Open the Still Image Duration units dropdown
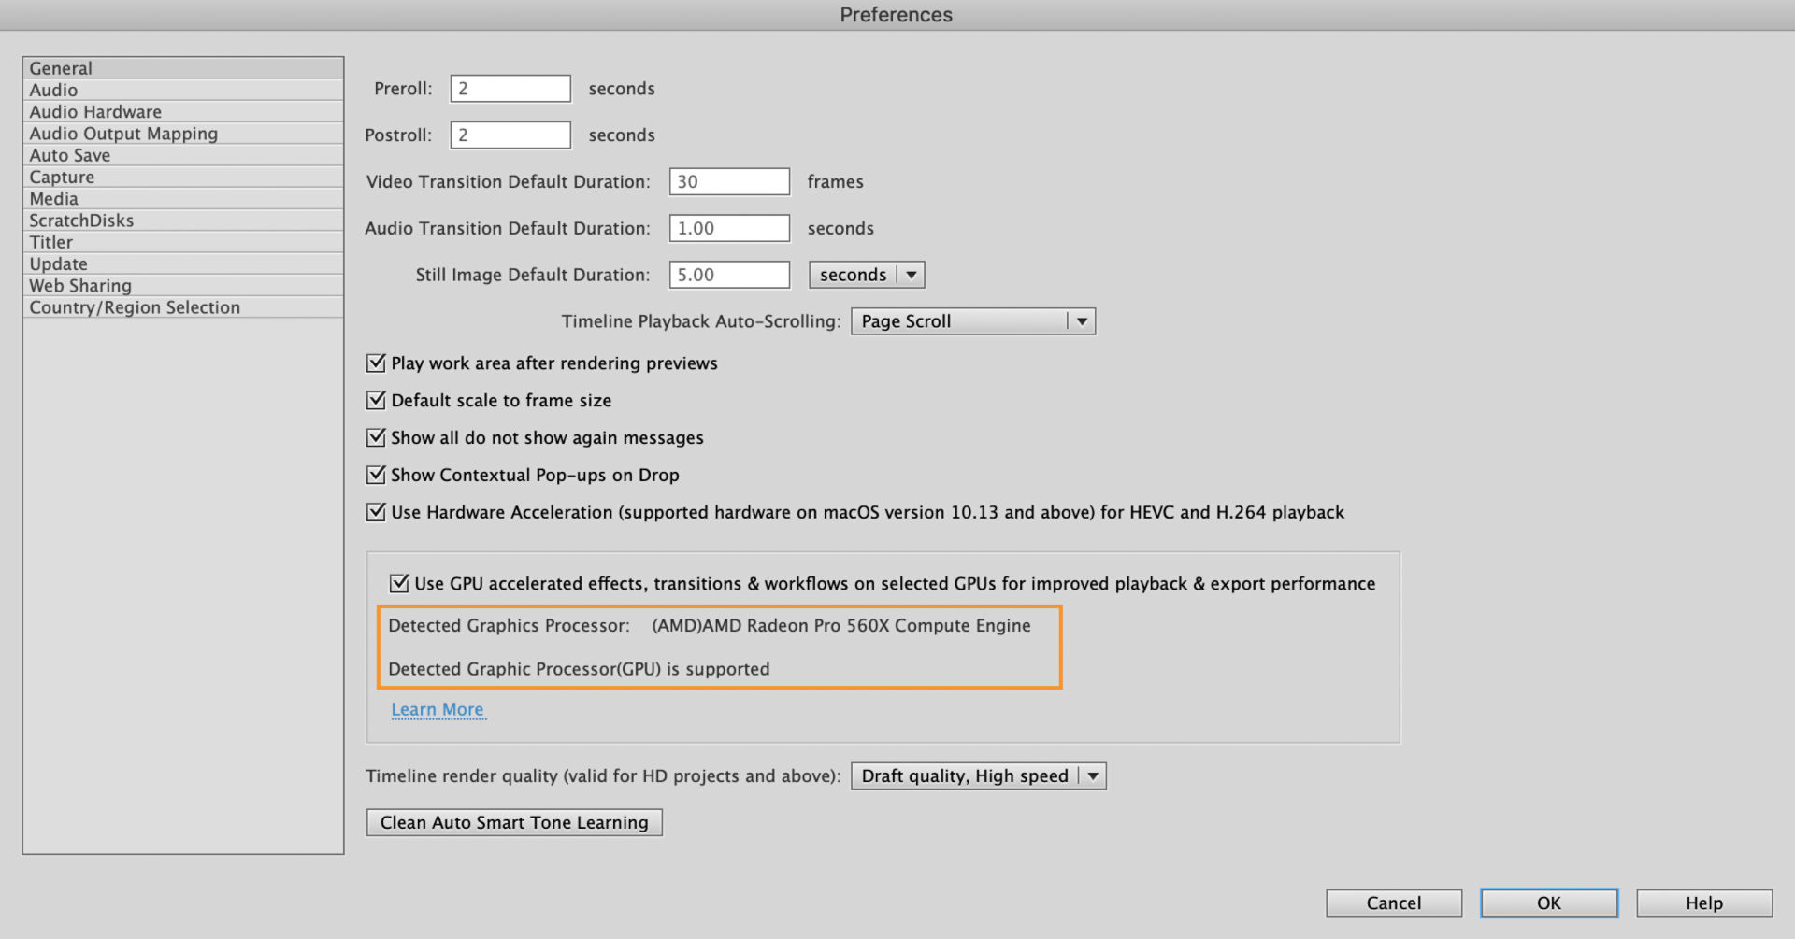The width and height of the screenshot is (1795, 939). point(865,274)
